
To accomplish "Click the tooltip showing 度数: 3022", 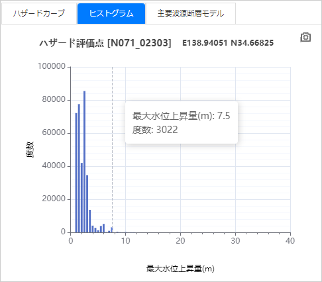I will pos(182,122).
